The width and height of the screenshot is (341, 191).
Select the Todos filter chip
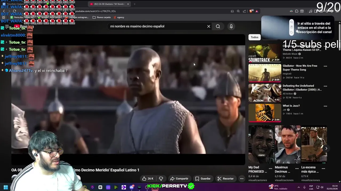pyautogui.click(x=254, y=37)
